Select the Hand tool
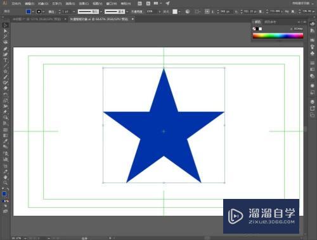 (6, 177)
